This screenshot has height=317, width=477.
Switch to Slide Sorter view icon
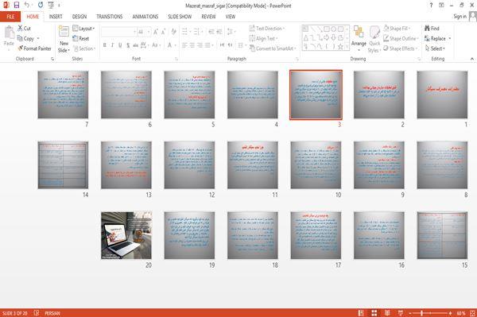pyautogui.click(x=374, y=313)
